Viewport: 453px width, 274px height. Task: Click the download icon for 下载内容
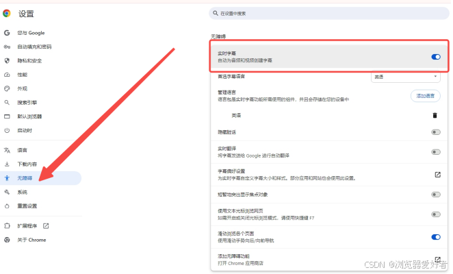click(x=7, y=164)
